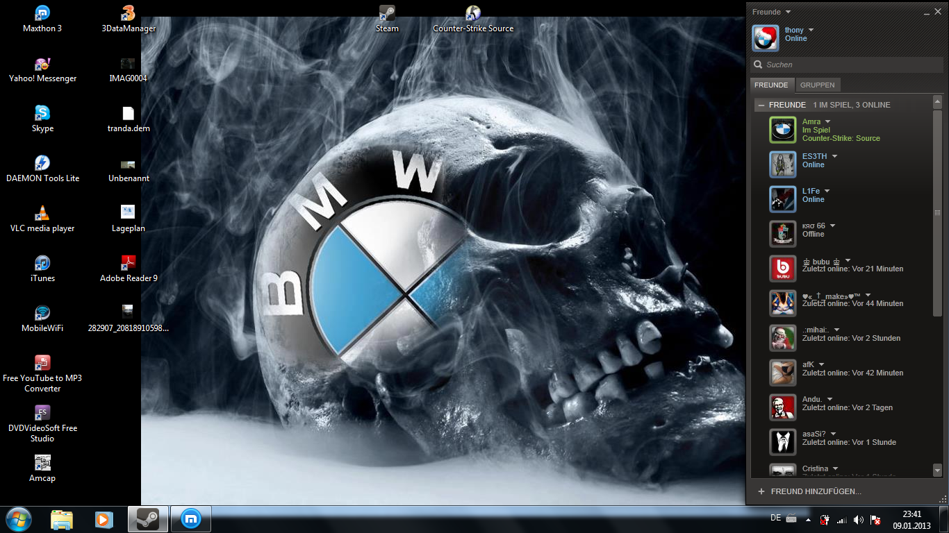949x533 pixels.
Task: Open Windows Explorer from the taskbar
Action: [x=62, y=518]
